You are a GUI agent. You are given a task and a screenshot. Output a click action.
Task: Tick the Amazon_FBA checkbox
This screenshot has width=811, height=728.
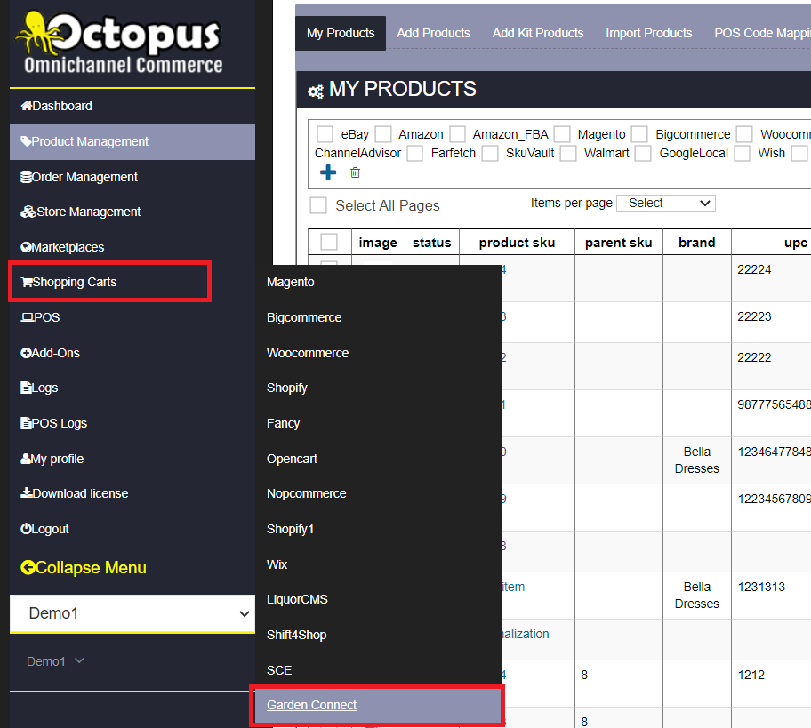[x=458, y=134]
